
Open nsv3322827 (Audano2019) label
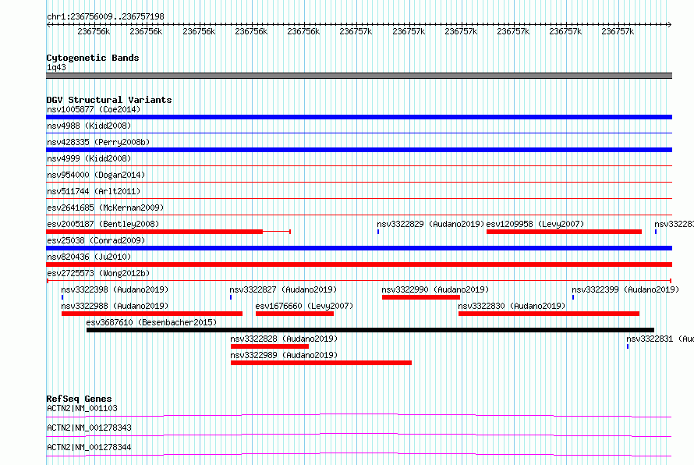click(x=283, y=289)
